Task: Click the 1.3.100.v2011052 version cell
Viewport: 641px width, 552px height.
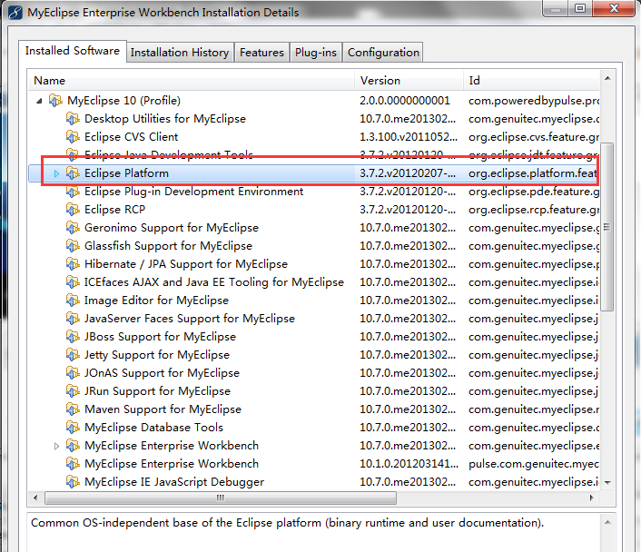Action: [x=409, y=136]
